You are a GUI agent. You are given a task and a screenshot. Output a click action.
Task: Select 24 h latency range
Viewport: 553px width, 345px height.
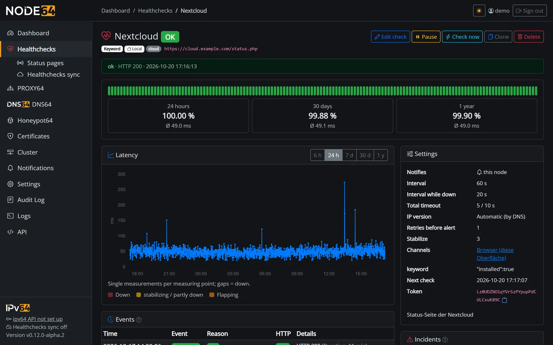click(334, 155)
